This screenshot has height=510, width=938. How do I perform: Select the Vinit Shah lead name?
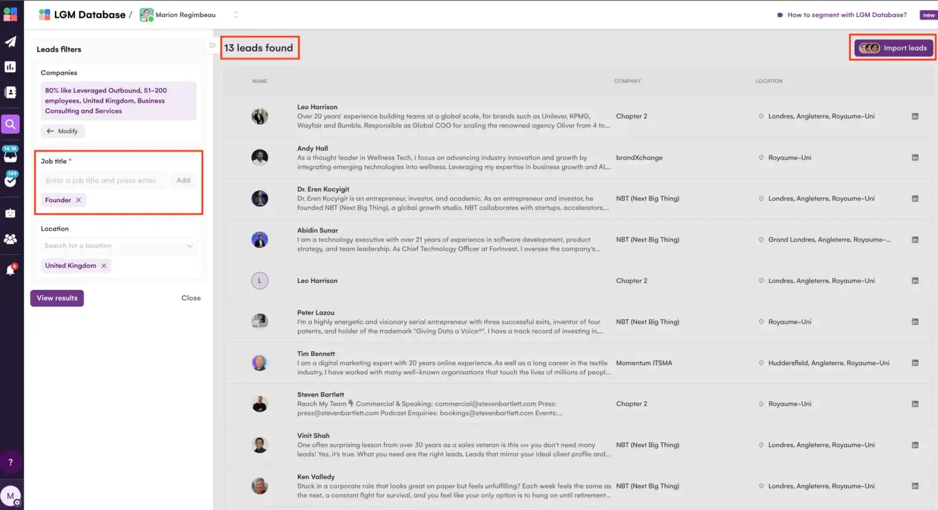tap(313, 435)
